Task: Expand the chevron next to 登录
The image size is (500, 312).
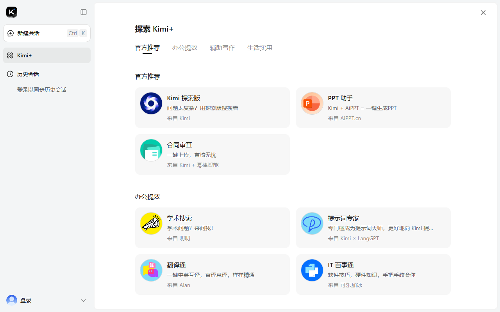Action: 83,300
